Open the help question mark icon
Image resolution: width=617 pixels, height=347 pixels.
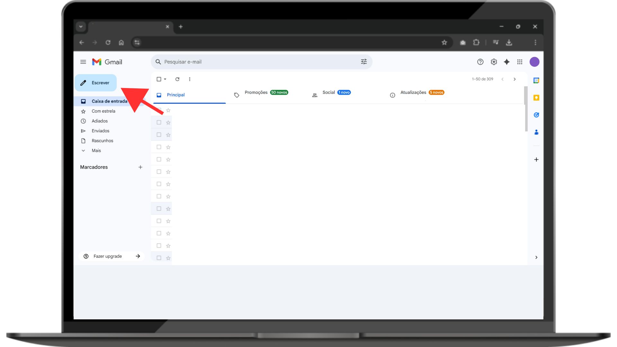click(x=480, y=62)
